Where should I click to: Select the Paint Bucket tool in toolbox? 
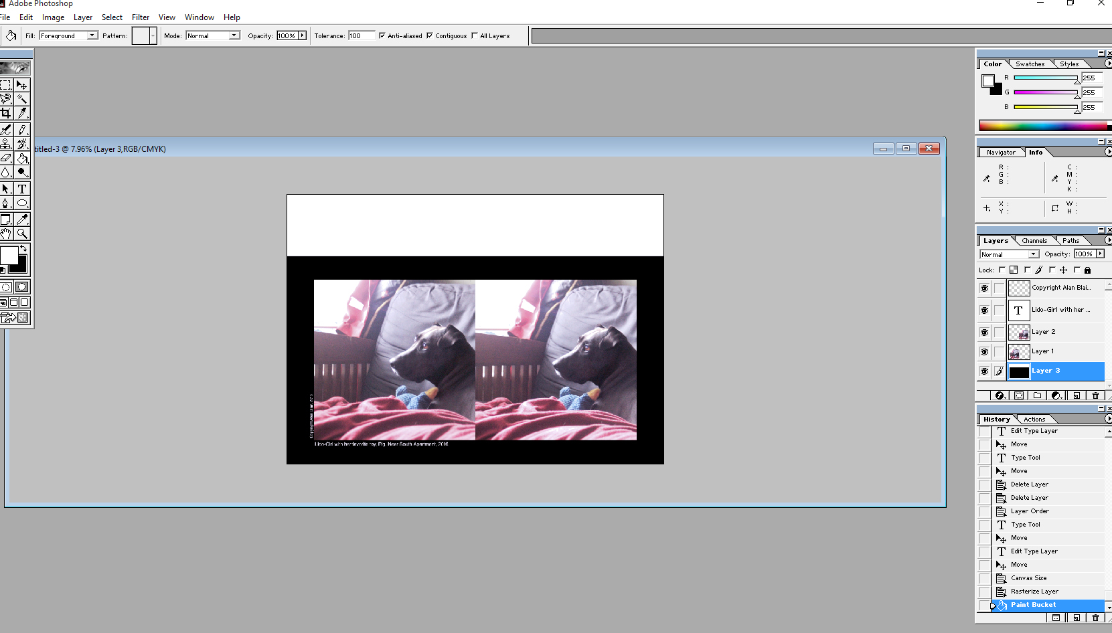(x=22, y=158)
